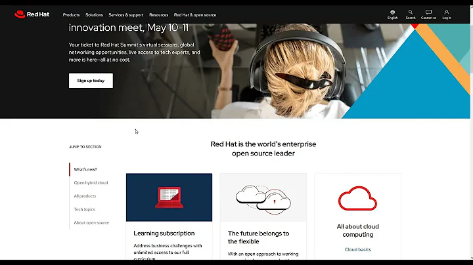Open the Red Hat & open source menu

click(x=195, y=14)
